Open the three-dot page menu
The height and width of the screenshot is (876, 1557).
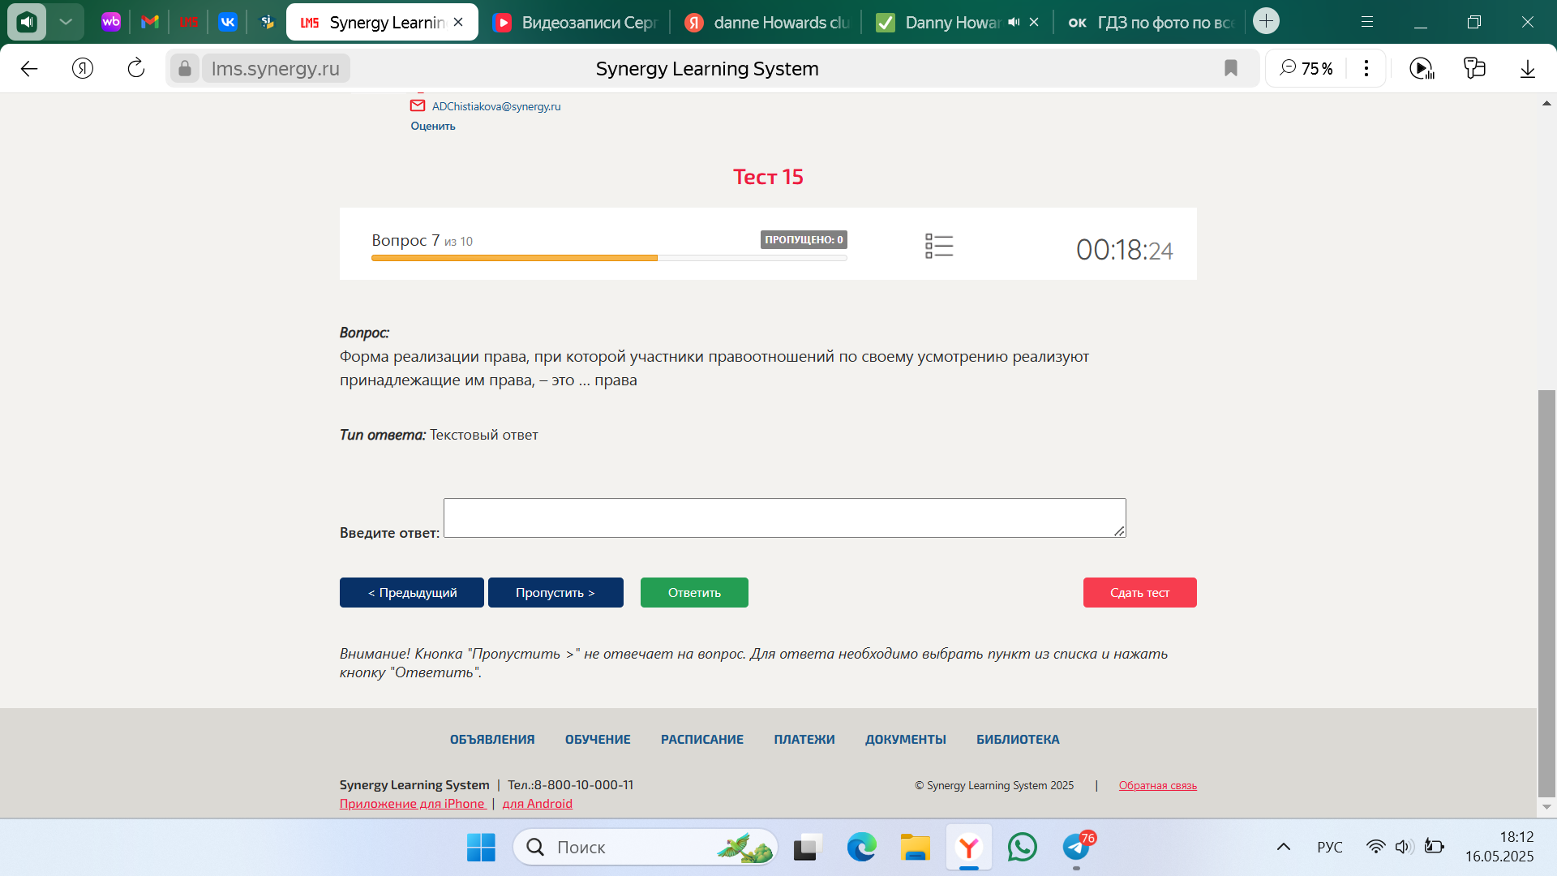click(1366, 69)
